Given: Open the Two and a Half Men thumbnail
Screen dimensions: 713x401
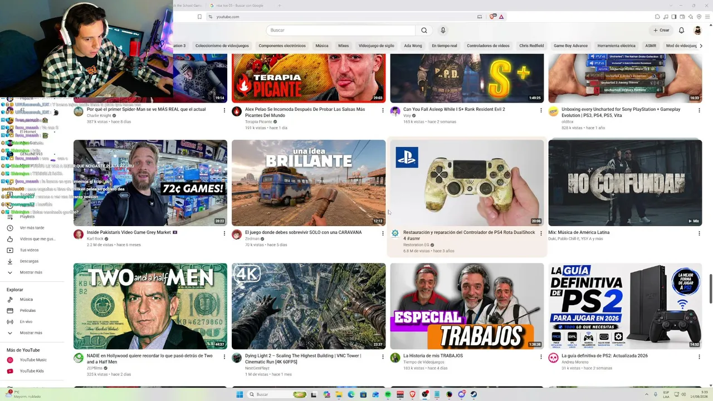Looking at the screenshot, I should click(150, 306).
